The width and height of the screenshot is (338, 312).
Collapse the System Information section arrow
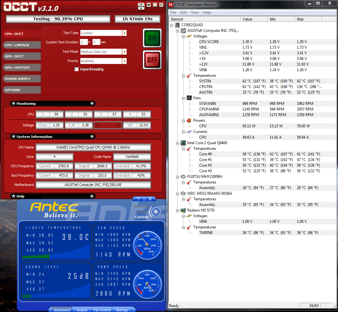[92, 137]
